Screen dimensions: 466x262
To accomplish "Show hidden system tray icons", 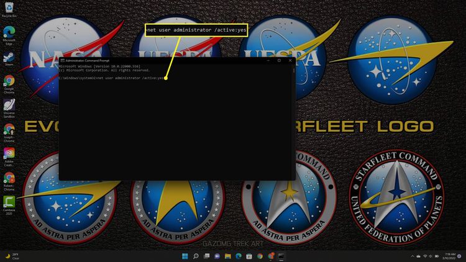I will tap(412, 256).
